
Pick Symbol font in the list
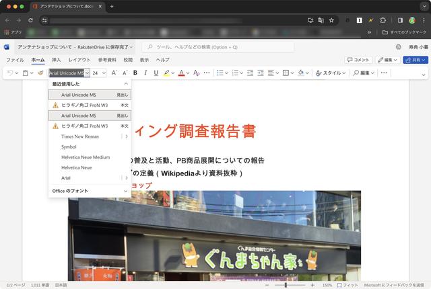pos(69,147)
